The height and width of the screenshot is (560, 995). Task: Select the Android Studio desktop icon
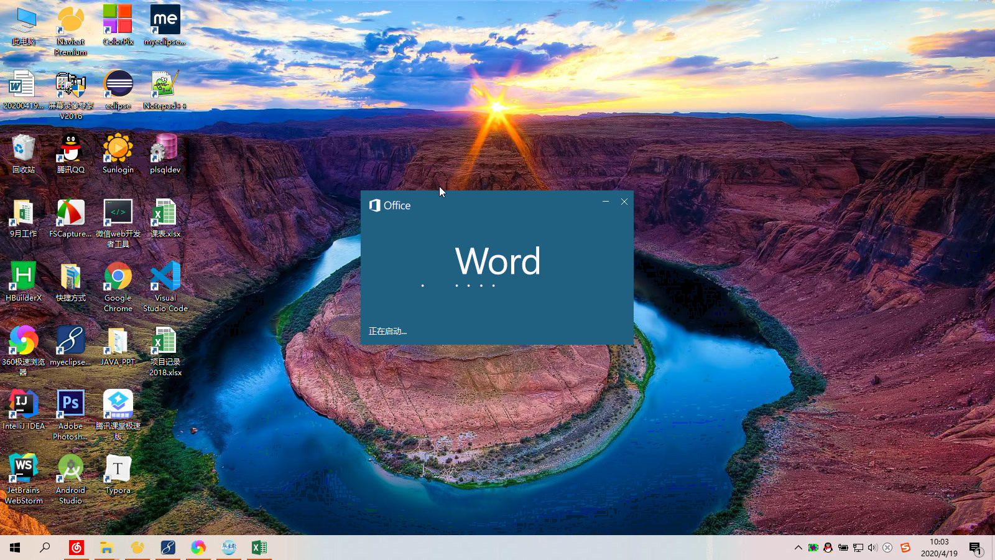[70, 479]
